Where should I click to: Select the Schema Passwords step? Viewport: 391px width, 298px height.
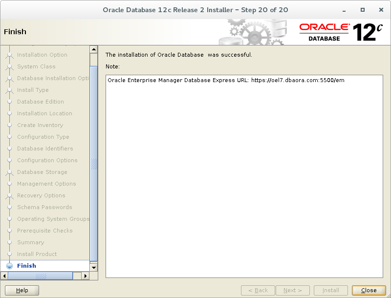click(x=44, y=207)
